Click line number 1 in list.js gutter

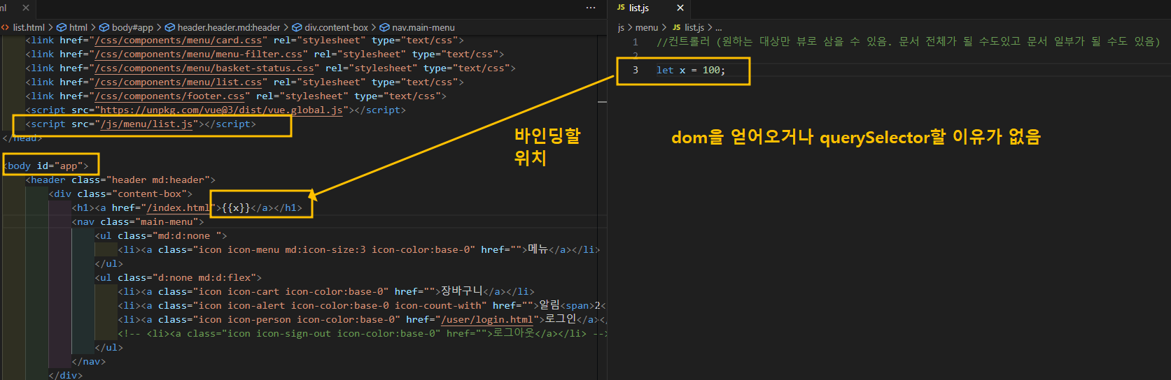tap(636, 42)
